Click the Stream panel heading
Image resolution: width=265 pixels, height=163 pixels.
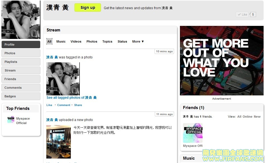click(53, 30)
